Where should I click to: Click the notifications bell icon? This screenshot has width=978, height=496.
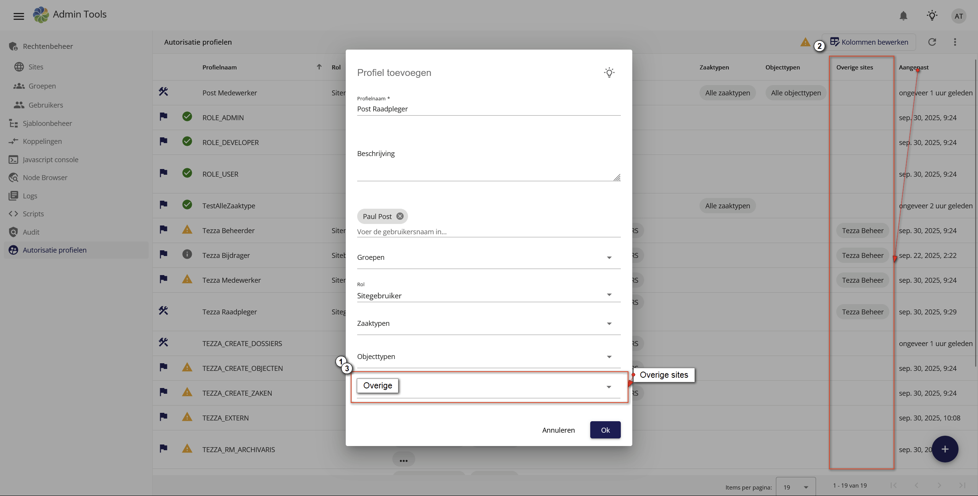pyautogui.click(x=903, y=16)
